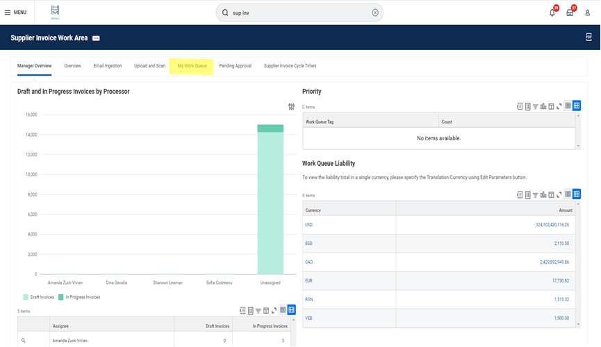This screenshot has height=347, width=601.
Task: Open the USD currency link
Action: pyautogui.click(x=308, y=225)
